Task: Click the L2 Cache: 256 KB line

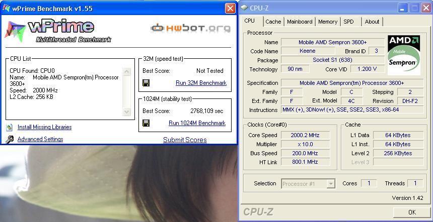Action: click(x=32, y=97)
